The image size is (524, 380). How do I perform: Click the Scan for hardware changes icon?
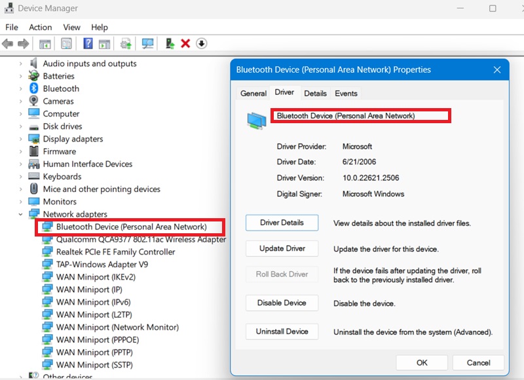[147, 43]
